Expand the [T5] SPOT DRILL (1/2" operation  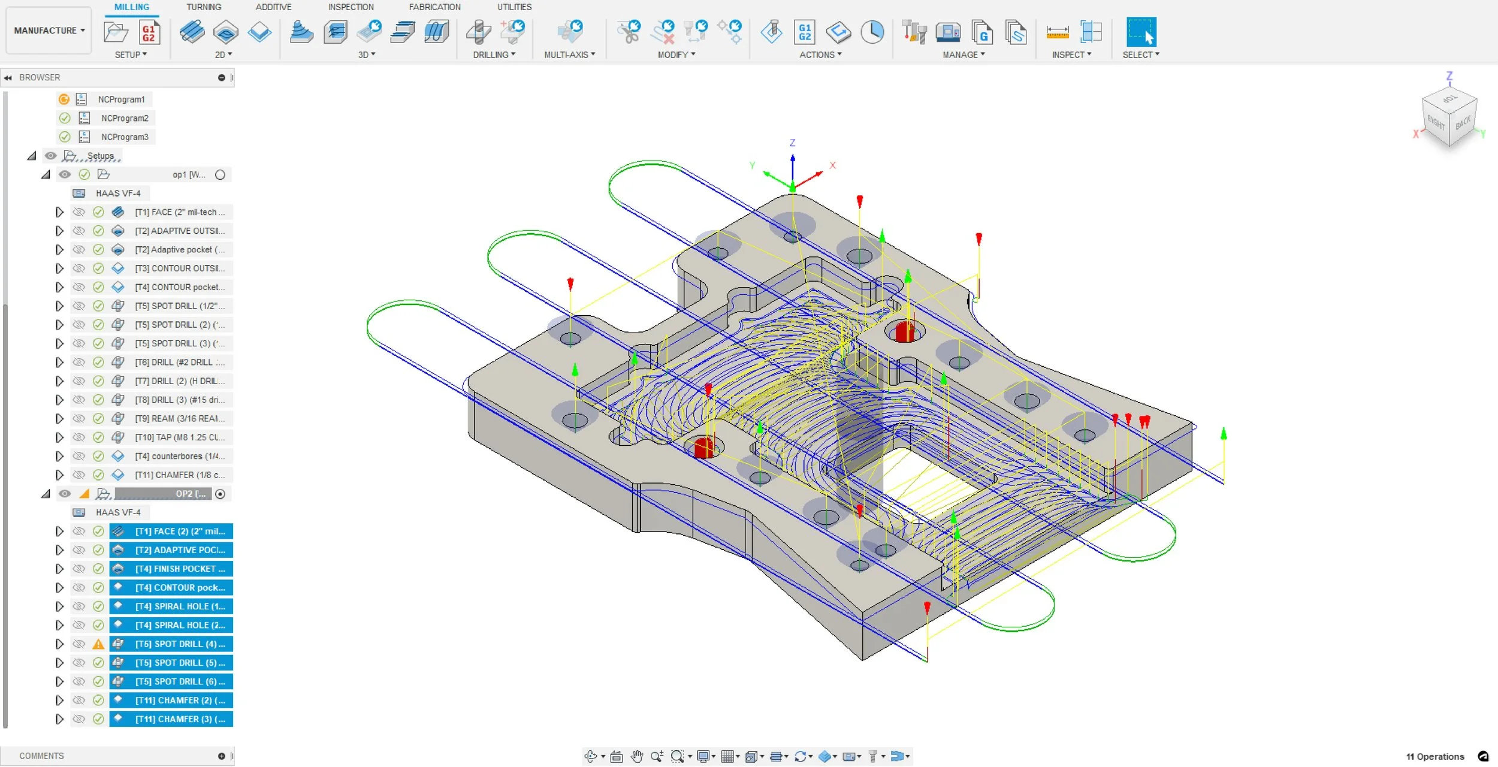coord(59,306)
